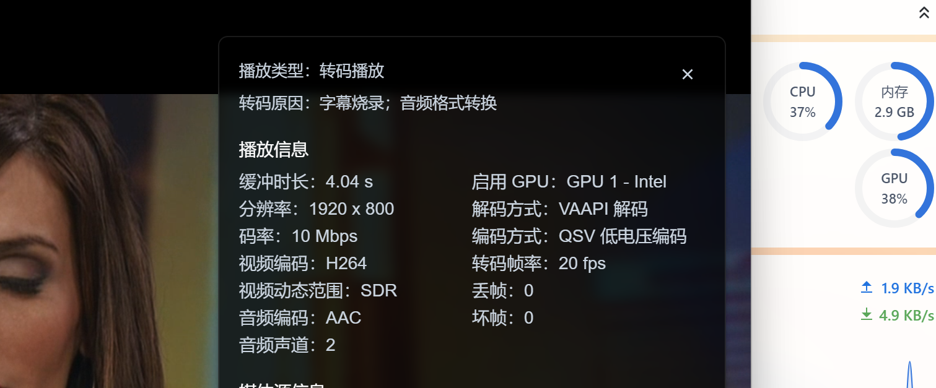Click the download speed arrow icon
This screenshot has width=936, height=388.
click(x=866, y=315)
